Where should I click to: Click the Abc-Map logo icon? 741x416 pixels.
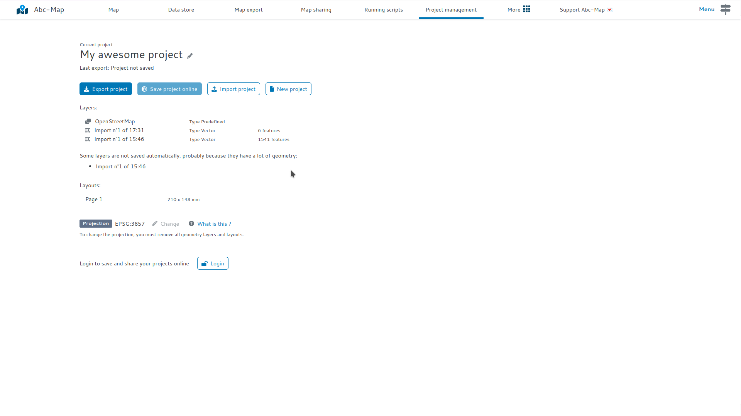[x=22, y=10]
